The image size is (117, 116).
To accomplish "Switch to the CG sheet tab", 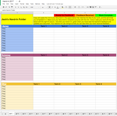I will pyautogui.click(x=97, y=114).
